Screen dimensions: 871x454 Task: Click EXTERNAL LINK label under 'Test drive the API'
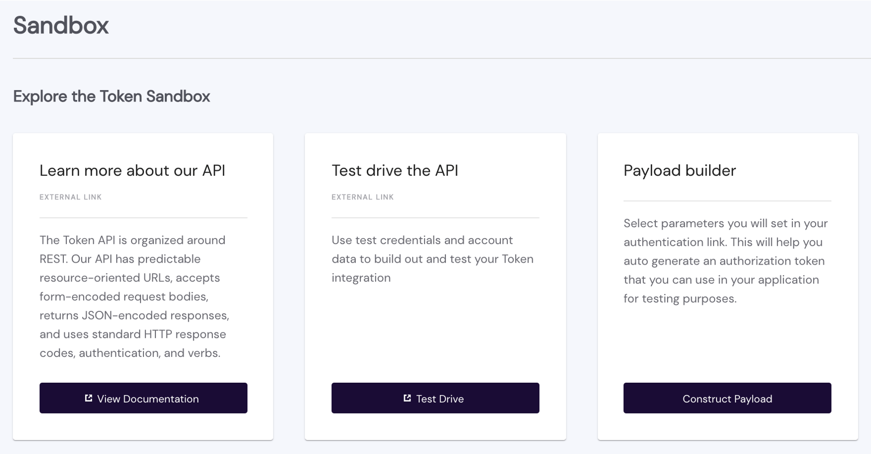click(363, 197)
